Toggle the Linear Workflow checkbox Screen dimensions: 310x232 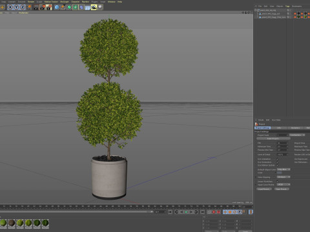[278, 182]
